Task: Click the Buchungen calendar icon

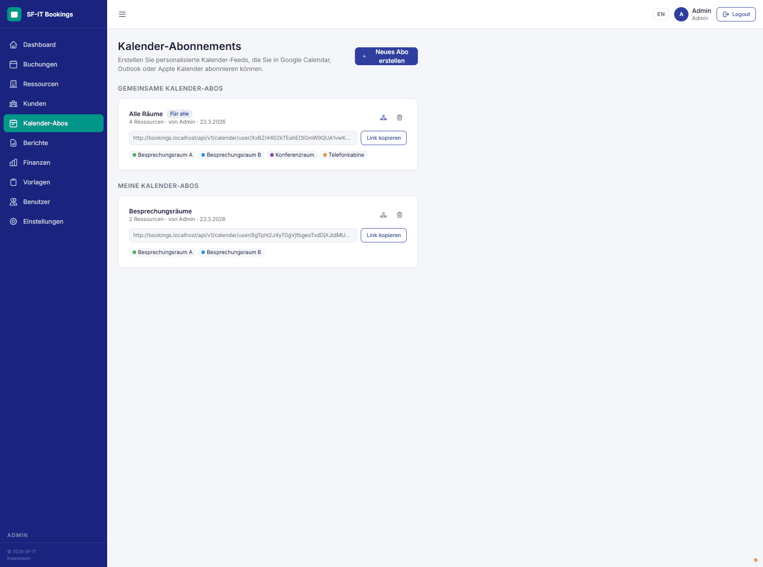Action: pos(13,64)
